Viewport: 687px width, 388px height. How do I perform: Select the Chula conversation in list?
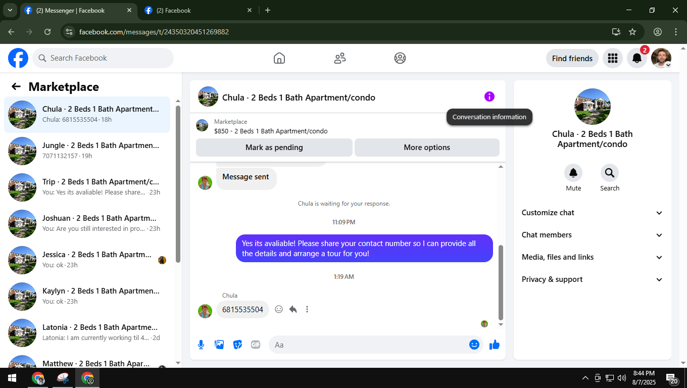pyautogui.click(x=87, y=115)
